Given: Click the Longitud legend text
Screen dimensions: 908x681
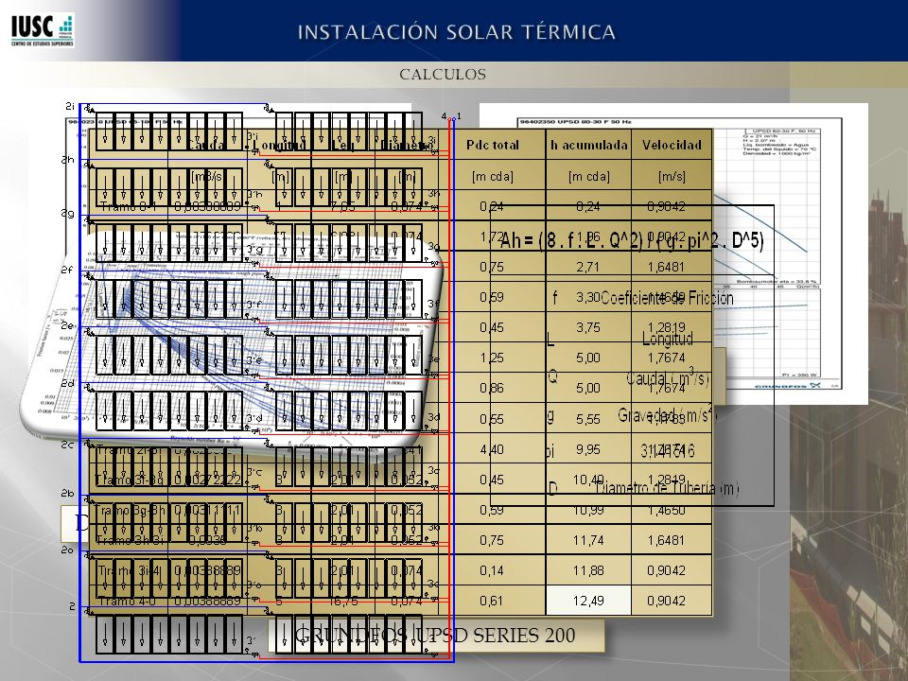Looking at the screenshot, I should pyautogui.click(x=668, y=339).
